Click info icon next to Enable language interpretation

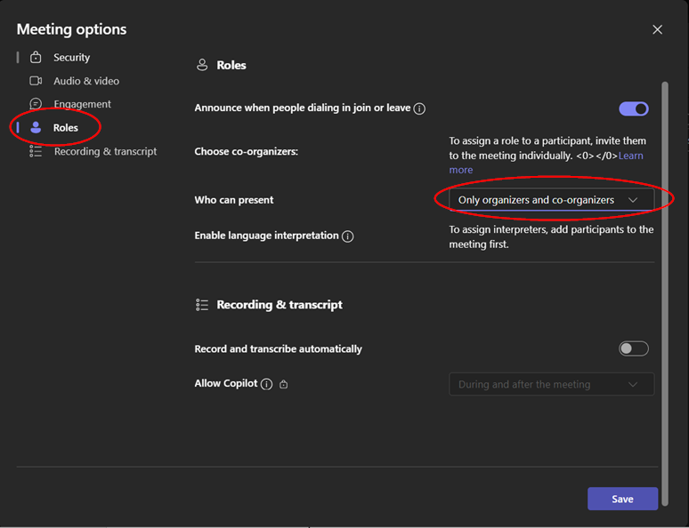pos(347,236)
